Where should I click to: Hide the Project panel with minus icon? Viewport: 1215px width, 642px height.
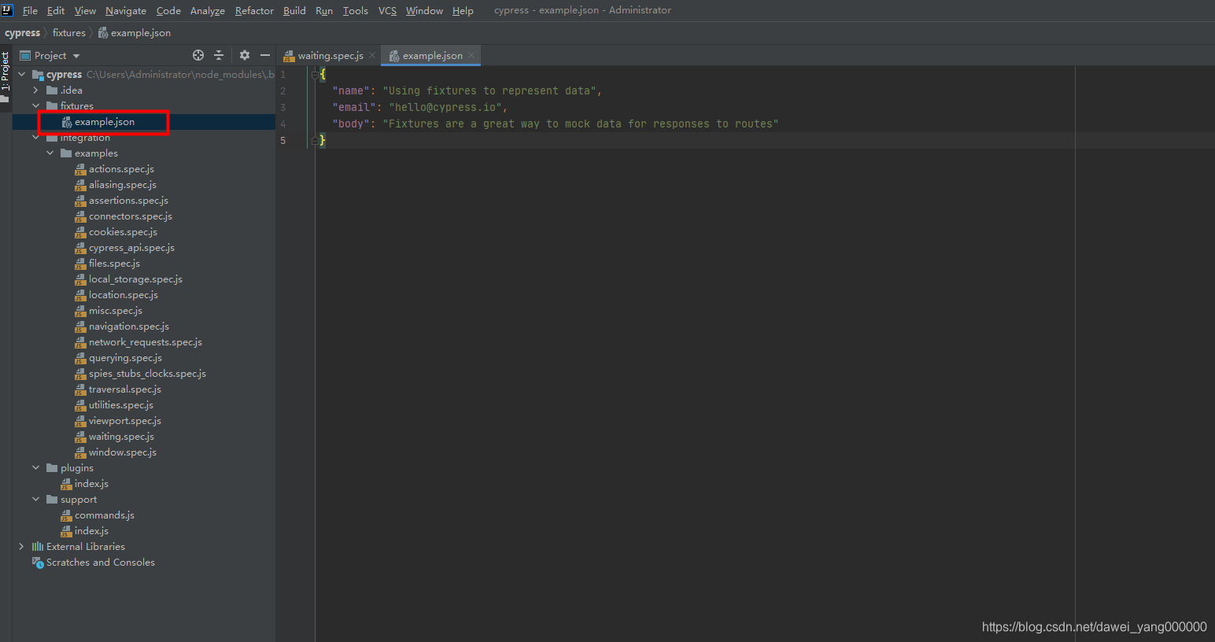coord(265,55)
